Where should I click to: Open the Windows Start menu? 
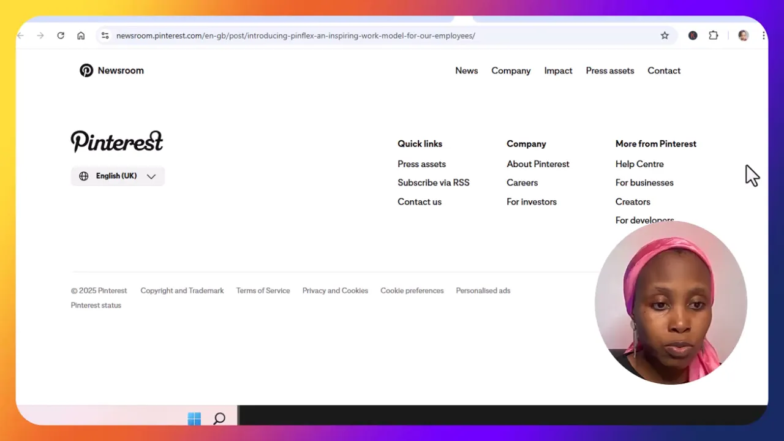(194, 419)
